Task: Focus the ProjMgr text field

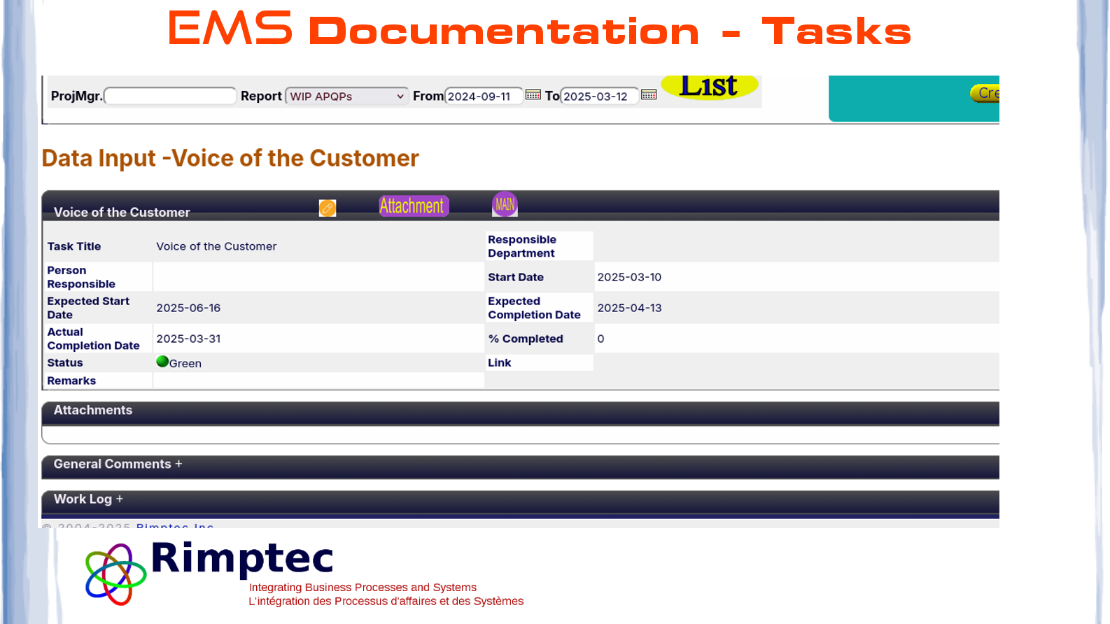Action: click(x=170, y=97)
